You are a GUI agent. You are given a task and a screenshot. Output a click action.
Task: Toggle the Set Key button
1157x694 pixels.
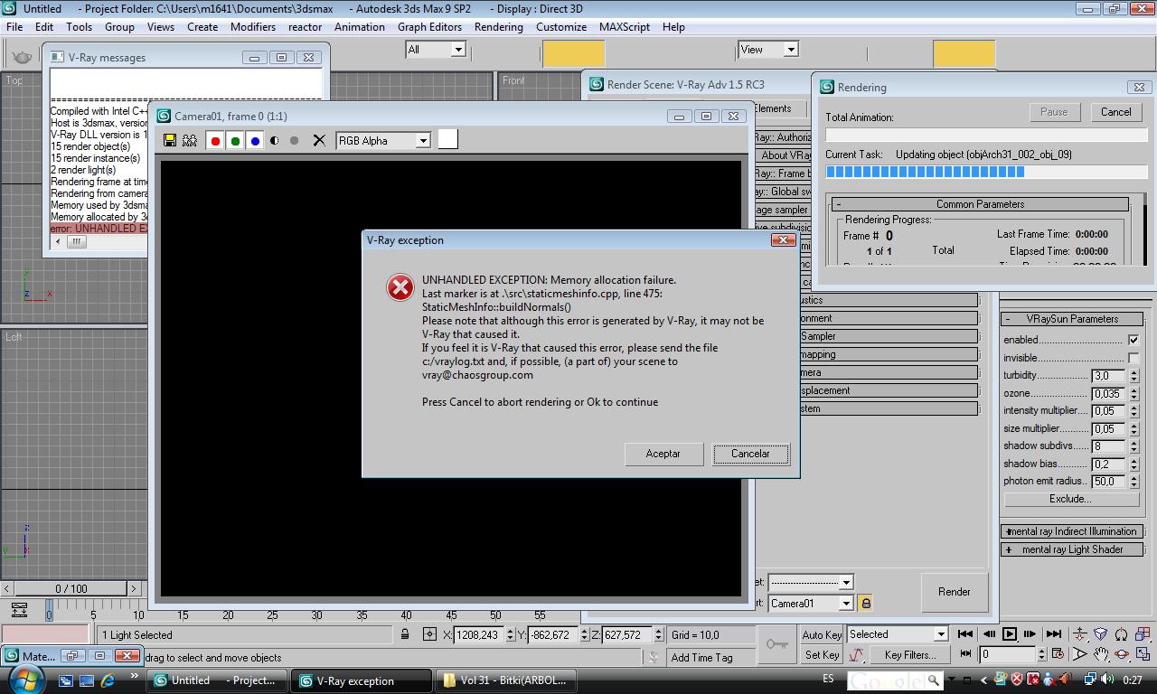pyautogui.click(x=822, y=654)
